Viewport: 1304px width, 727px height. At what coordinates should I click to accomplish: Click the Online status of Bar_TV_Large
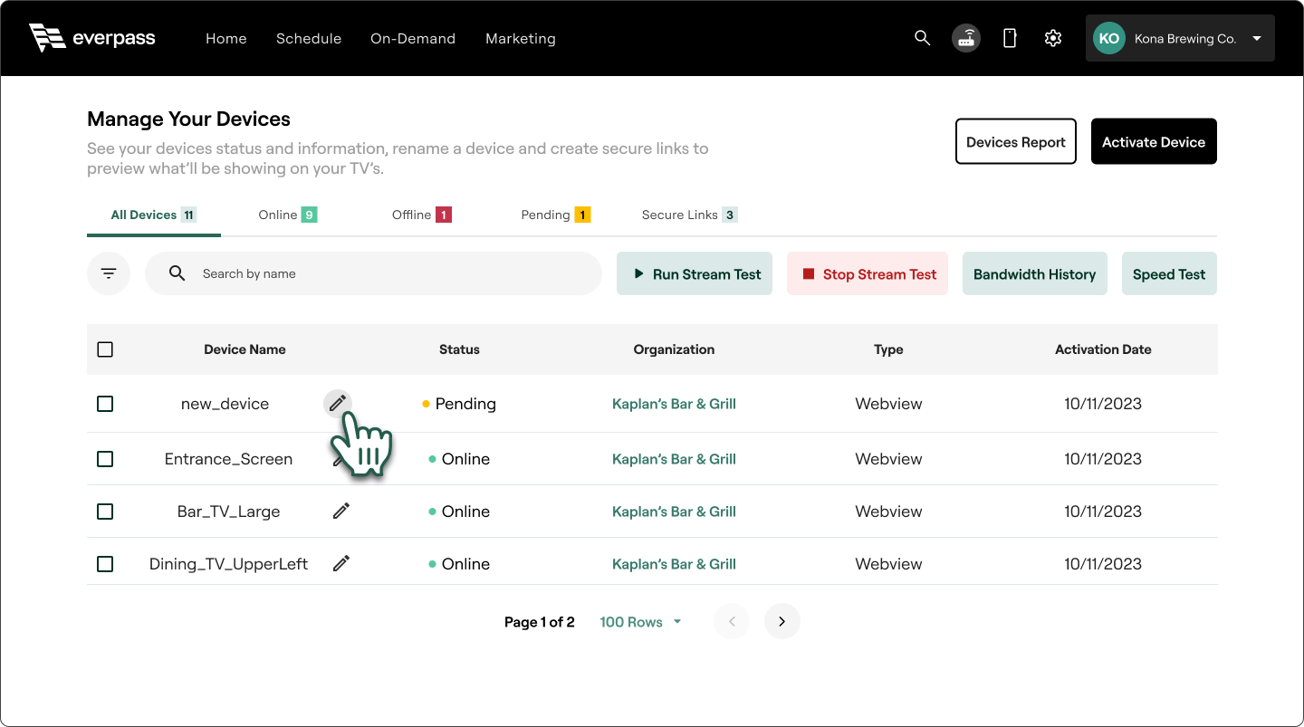459,512
